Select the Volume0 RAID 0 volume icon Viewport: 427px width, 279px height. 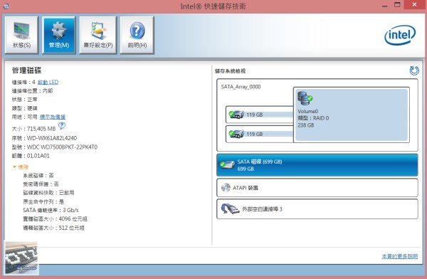coord(305,99)
